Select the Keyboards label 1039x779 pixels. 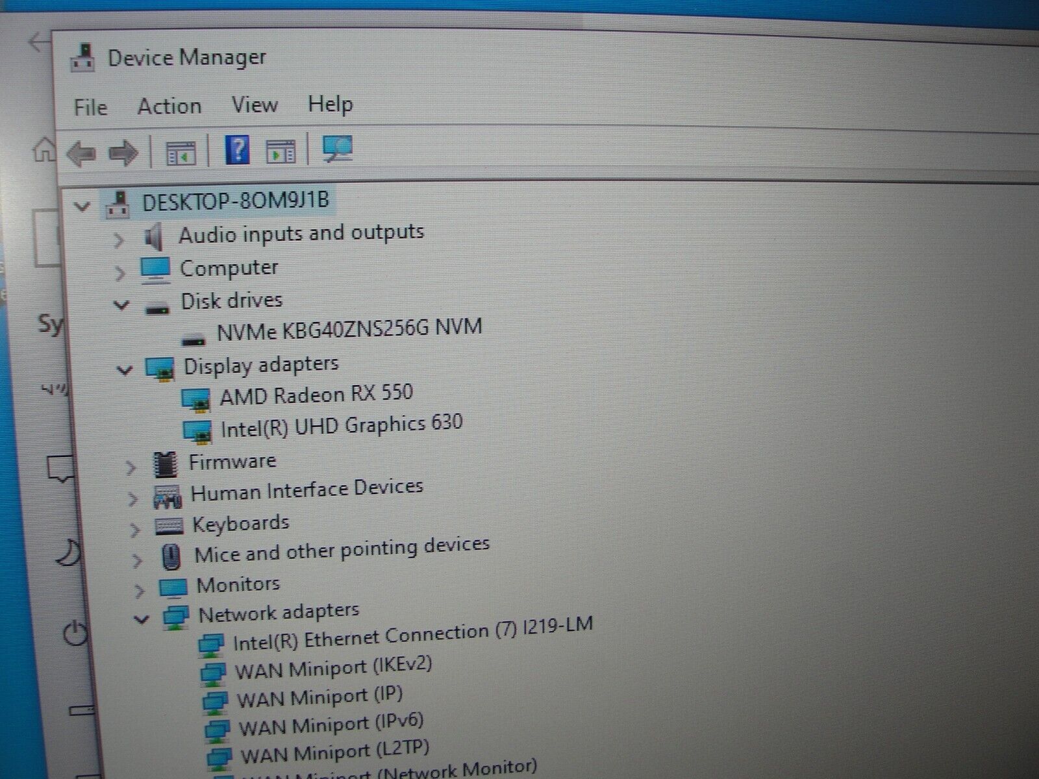coord(241,523)
